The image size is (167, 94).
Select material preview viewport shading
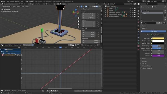coord(97,7)
